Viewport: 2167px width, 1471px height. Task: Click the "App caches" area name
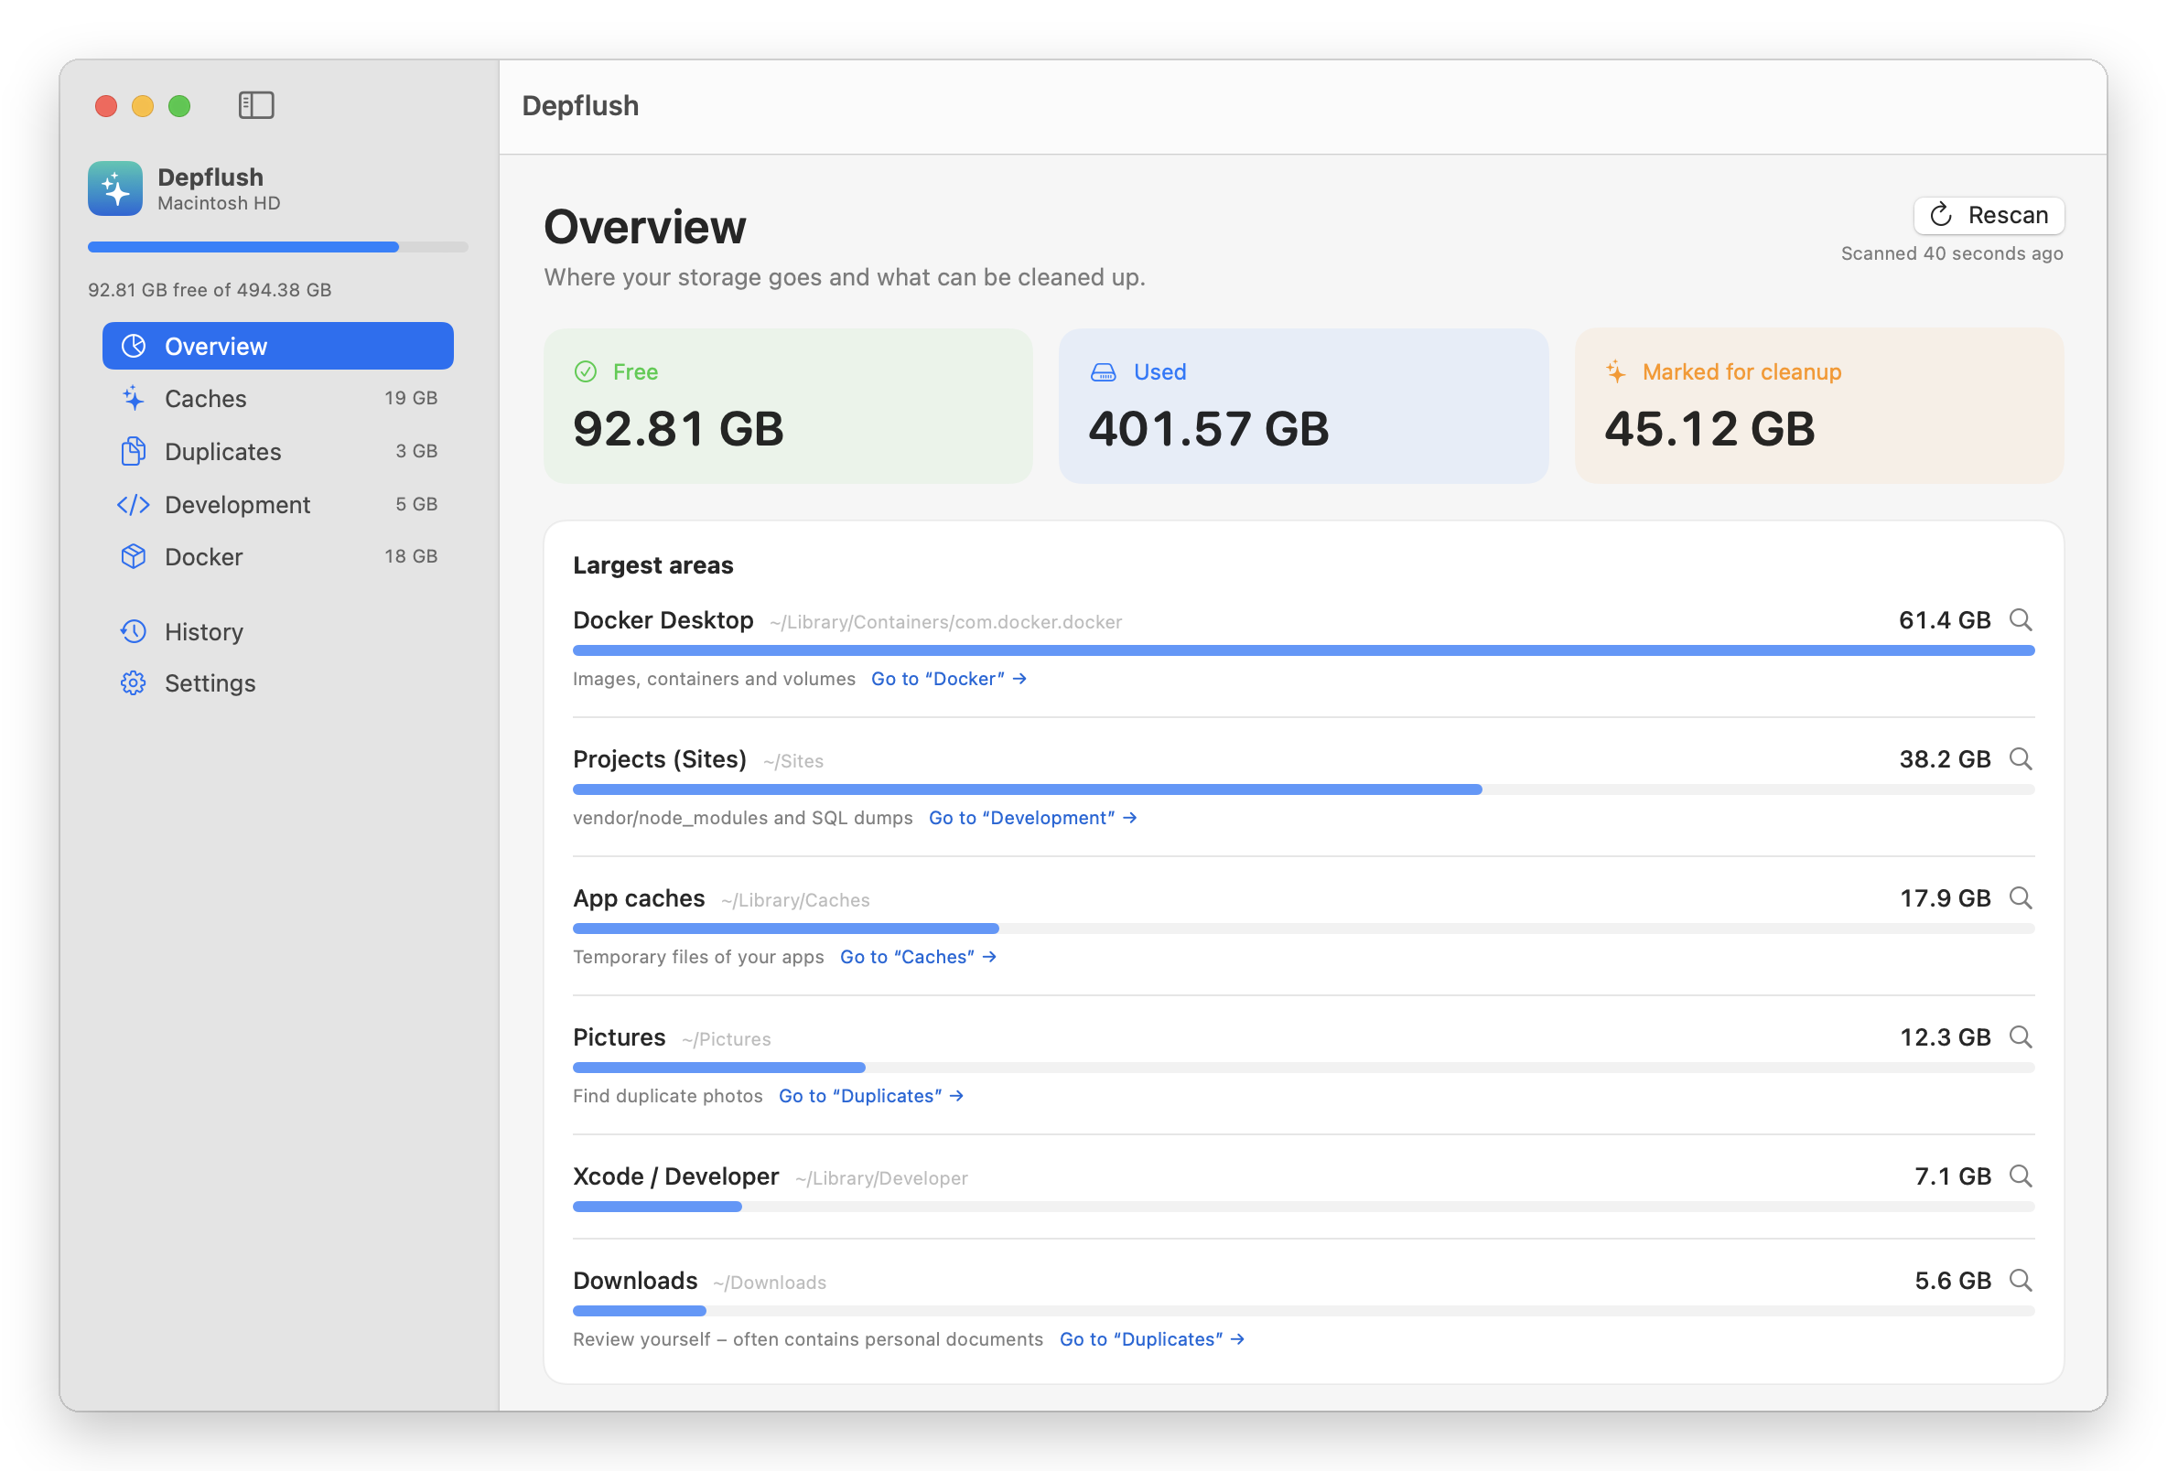639,898
